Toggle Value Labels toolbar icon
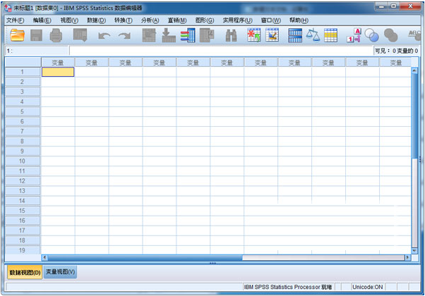 coord(354,35)
